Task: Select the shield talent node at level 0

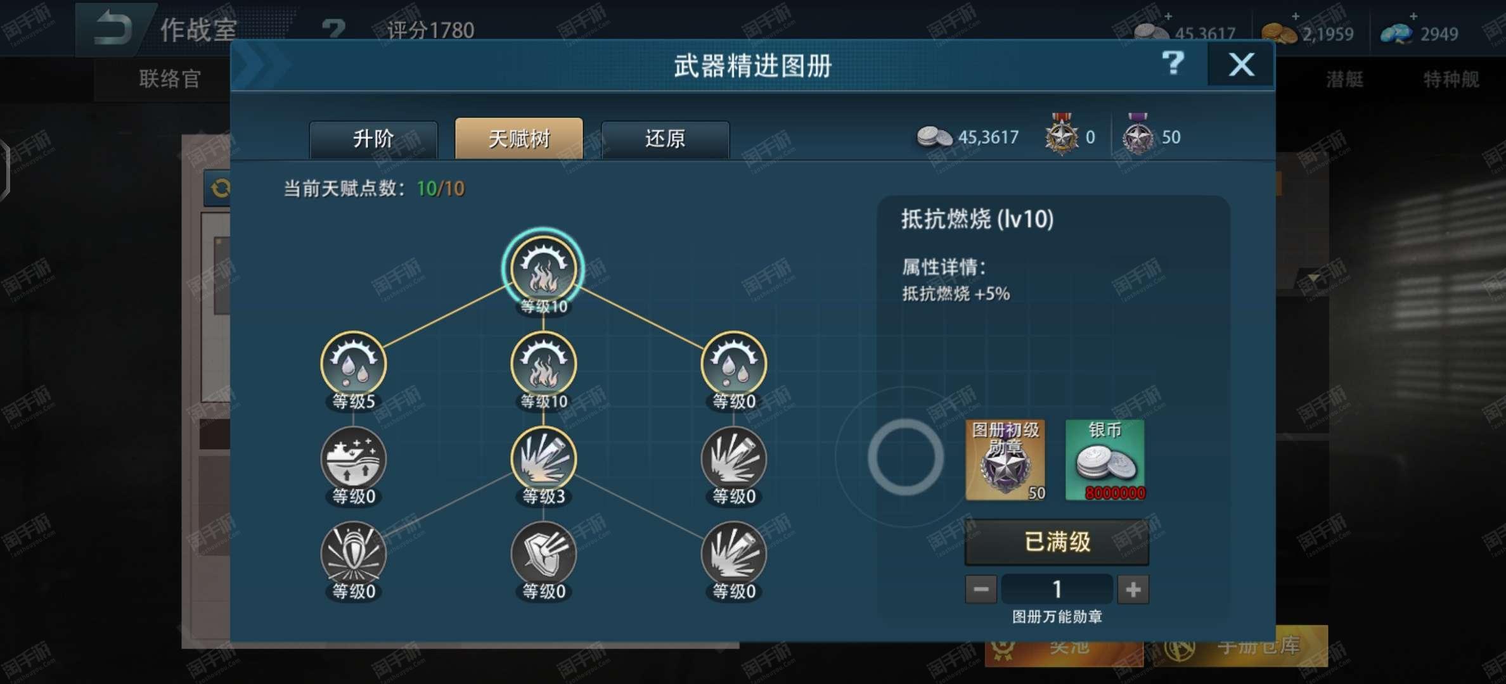Action: [544, 554]
